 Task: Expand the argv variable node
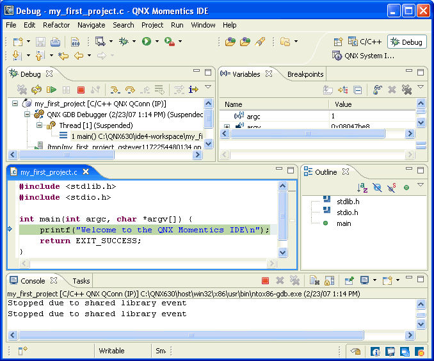(227, 127)
